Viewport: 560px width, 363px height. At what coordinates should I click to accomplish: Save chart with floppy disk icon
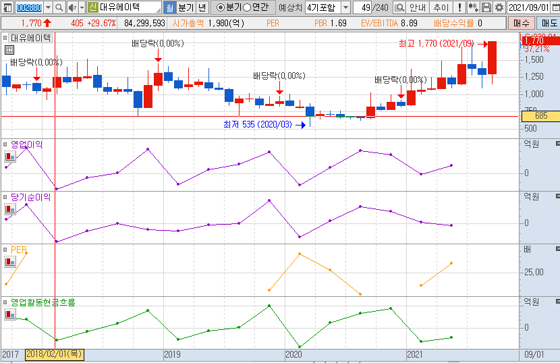[486, 7]
